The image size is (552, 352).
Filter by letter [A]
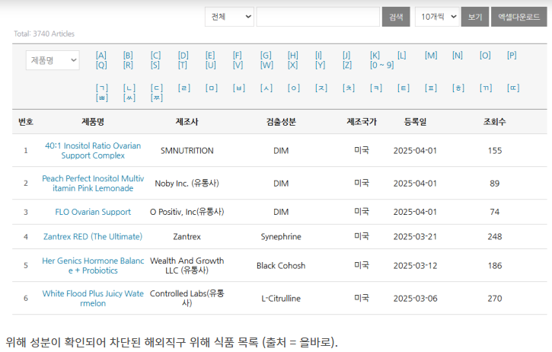(x=101, y=56)
